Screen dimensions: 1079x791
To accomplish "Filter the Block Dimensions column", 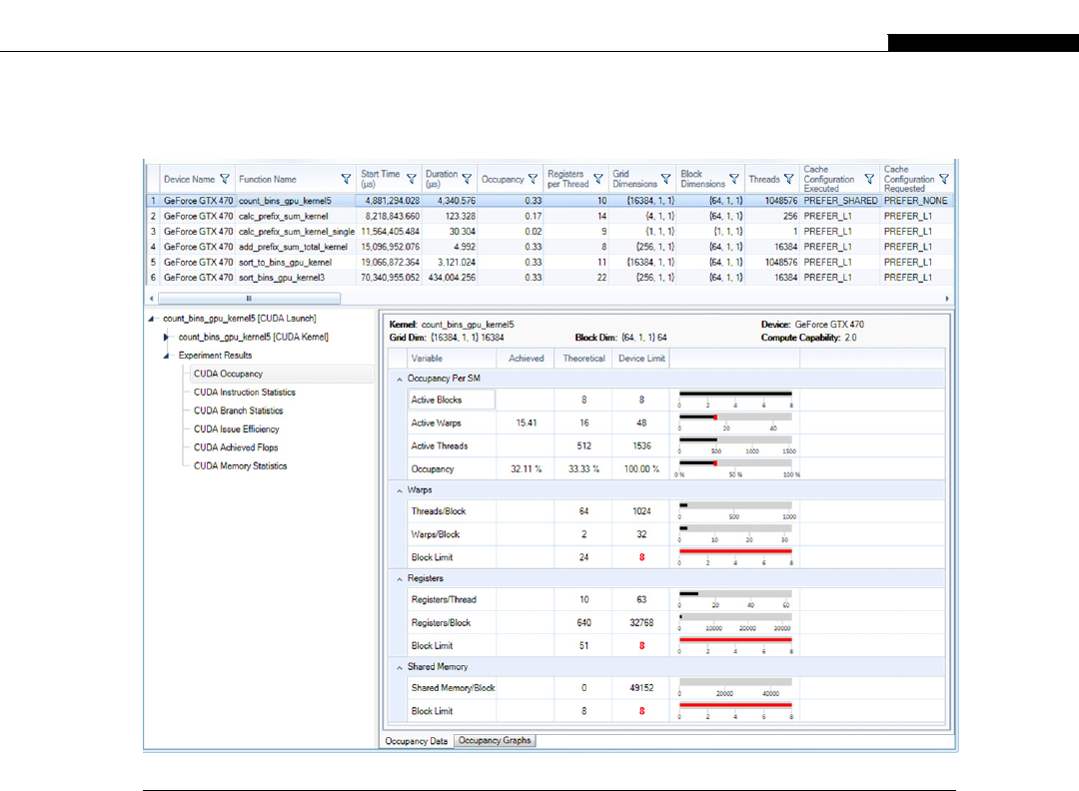I will click(734, 180).
